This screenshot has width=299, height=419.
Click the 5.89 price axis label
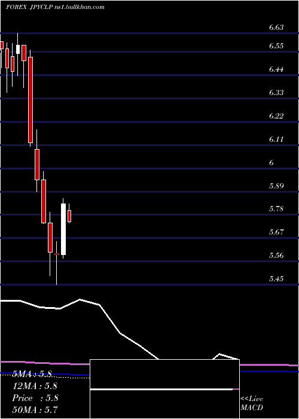[x=276, y=186]
